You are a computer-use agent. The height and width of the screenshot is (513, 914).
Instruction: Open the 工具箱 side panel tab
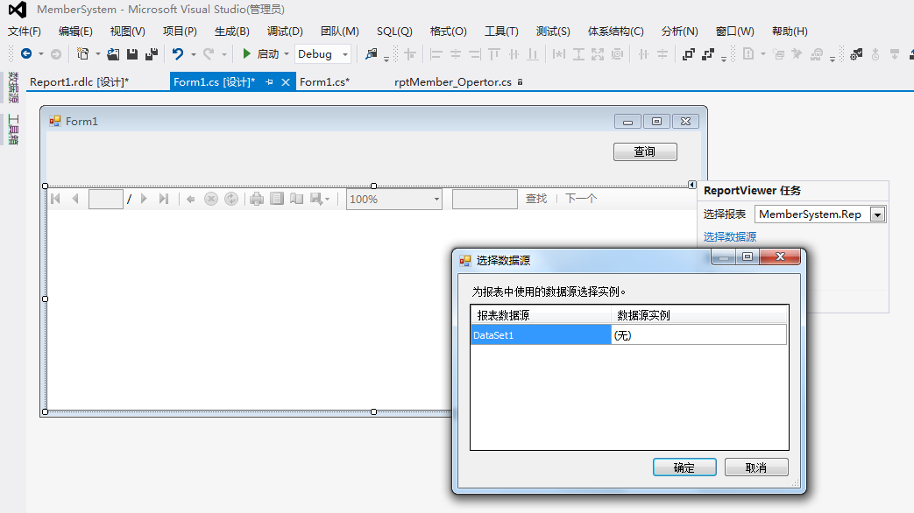coord(13,130)
